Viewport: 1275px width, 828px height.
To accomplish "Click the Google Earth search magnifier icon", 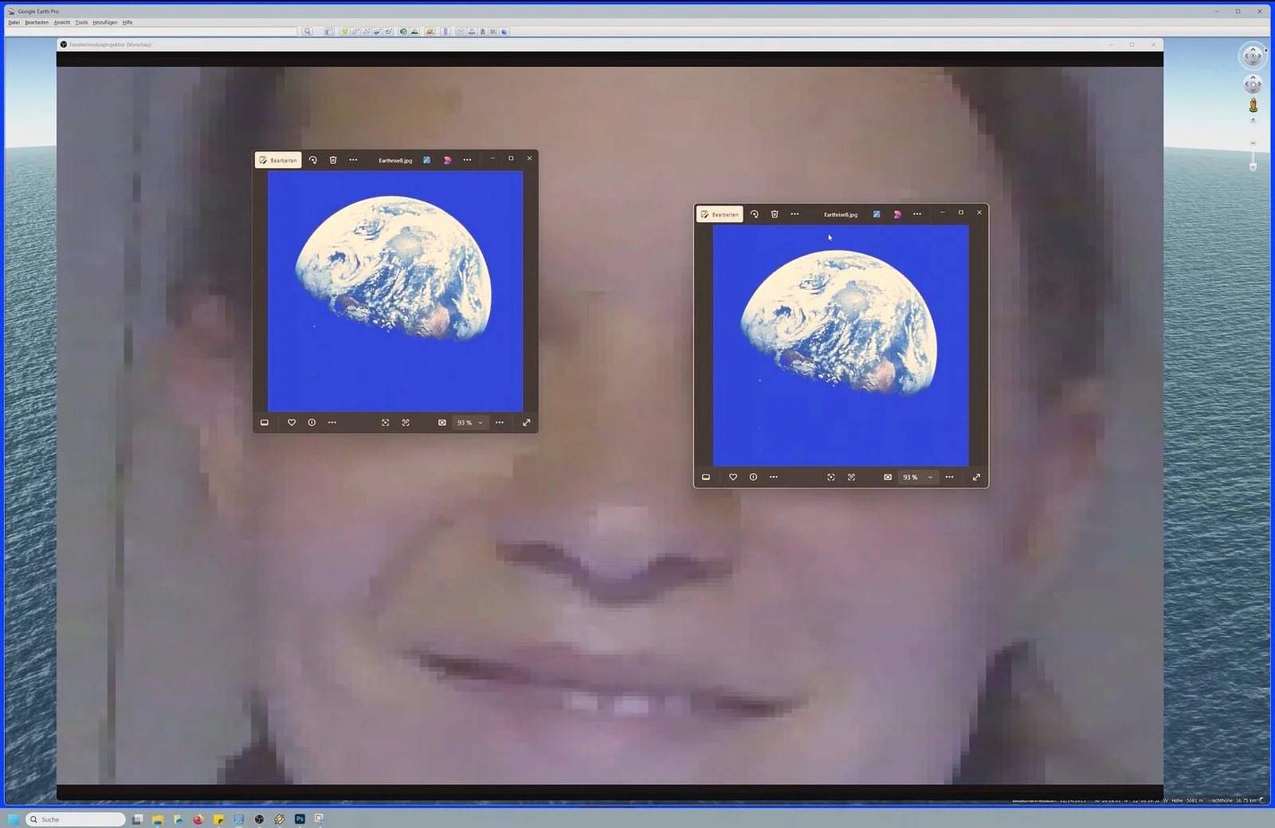I will [307, 32].
